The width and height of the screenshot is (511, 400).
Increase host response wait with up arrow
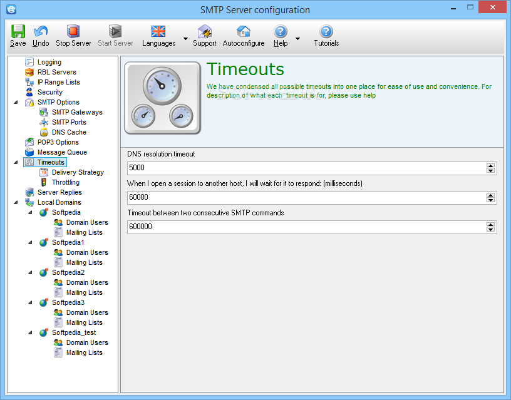490,195
